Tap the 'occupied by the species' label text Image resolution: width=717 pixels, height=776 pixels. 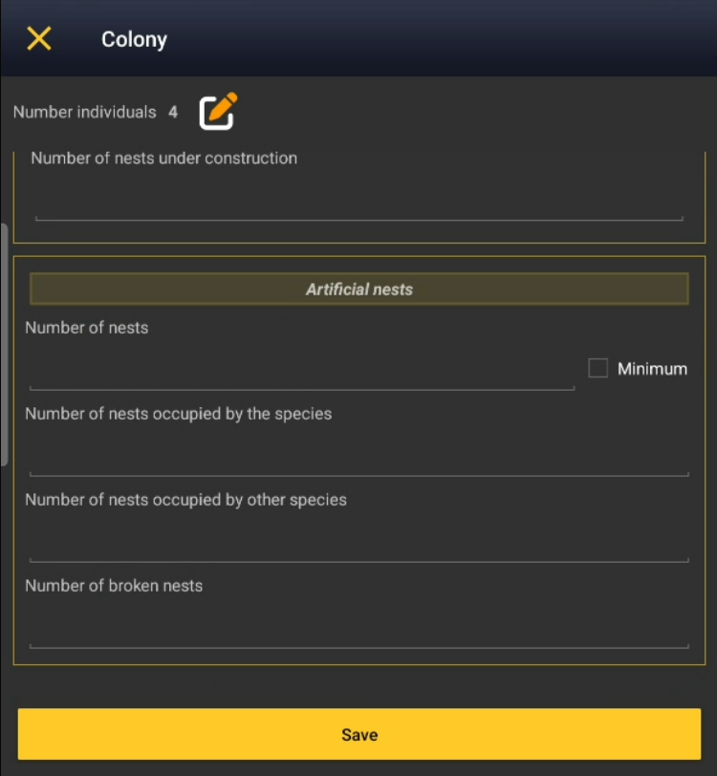pos(179,414)
